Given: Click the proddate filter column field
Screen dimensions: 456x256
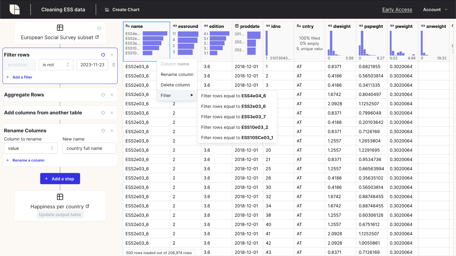Looking at the screenshot, I should coord(20,65).
